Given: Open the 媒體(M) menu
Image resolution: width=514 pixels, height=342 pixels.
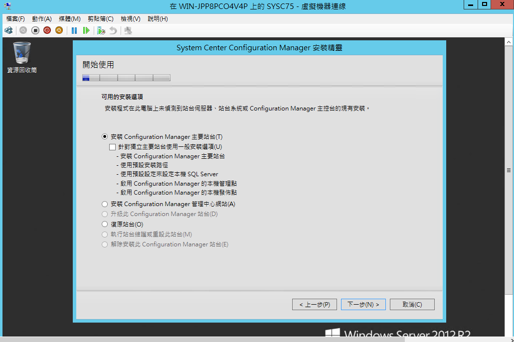Looking at the screenshot, I should tap(69, 18).
